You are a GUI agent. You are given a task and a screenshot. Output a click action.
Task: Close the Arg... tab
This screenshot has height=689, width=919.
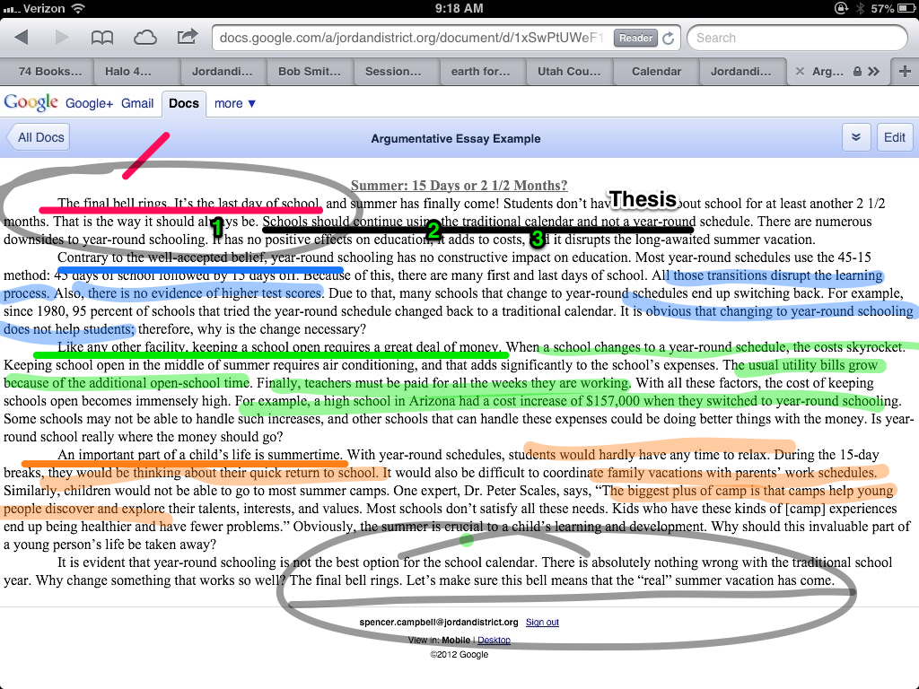[800, 72]
